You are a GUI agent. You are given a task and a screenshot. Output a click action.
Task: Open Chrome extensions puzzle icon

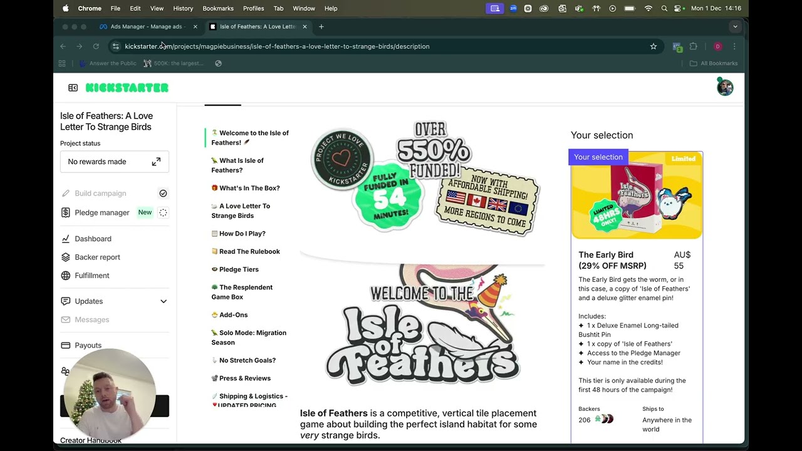pyautogui.click(x=694, y=46)
